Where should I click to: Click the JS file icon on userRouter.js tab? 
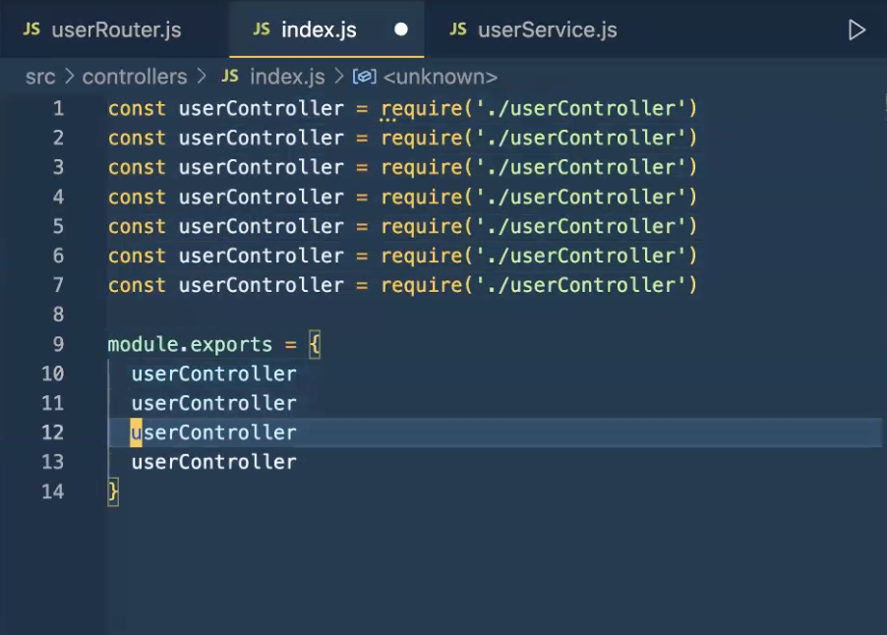[31, 29]
